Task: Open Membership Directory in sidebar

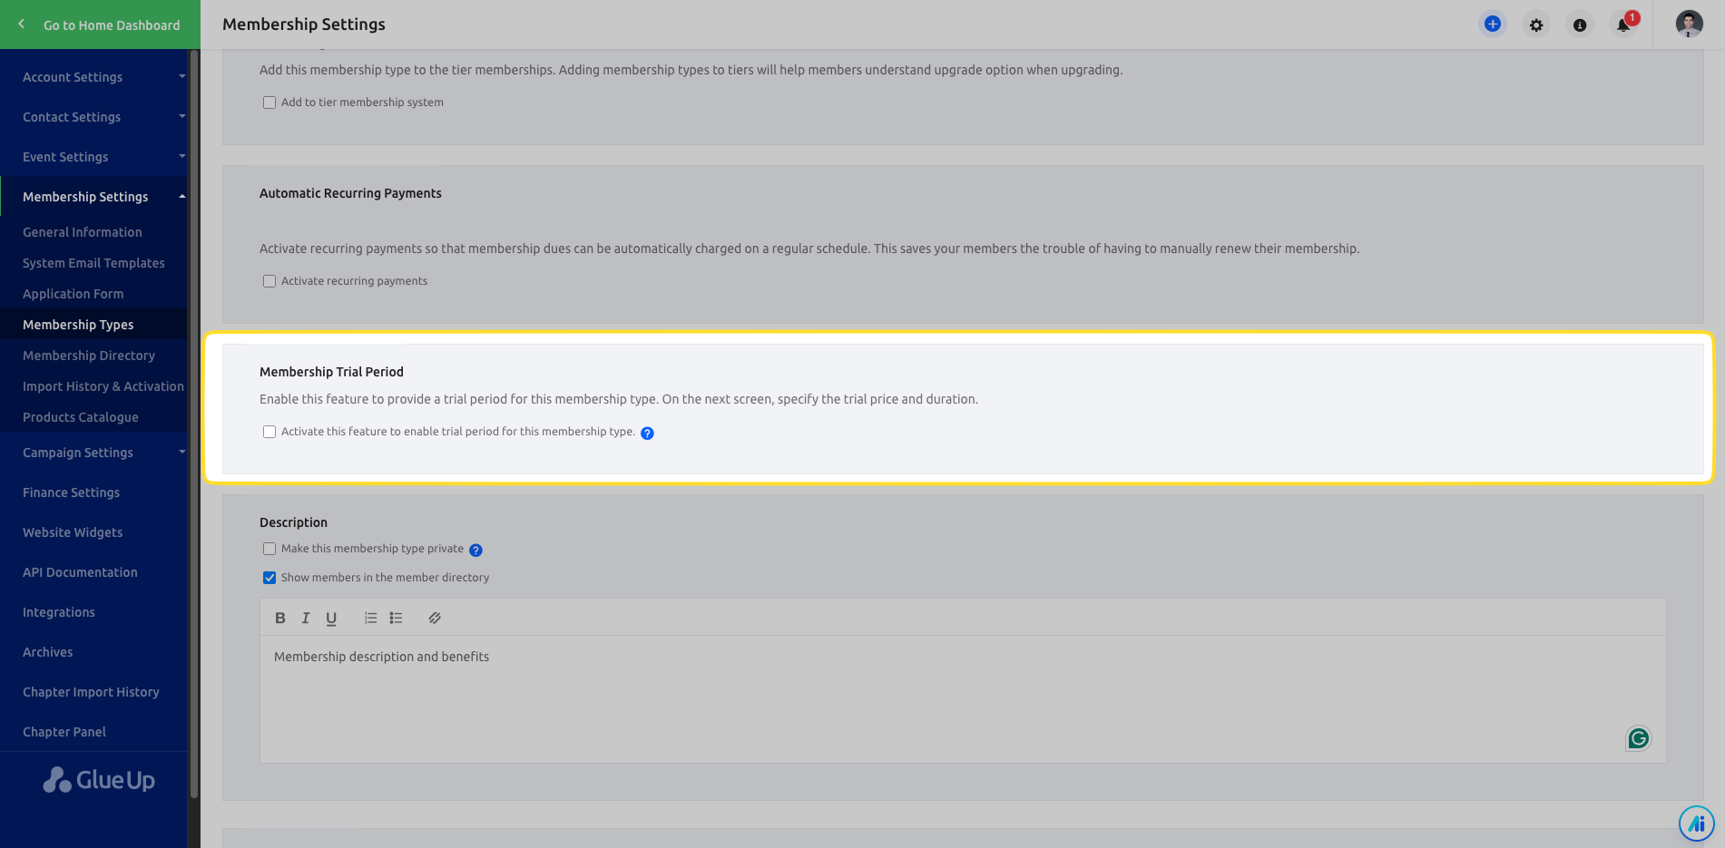Action: coord(89,356)
